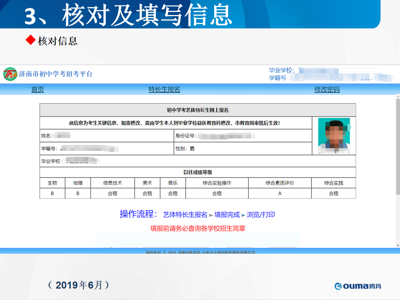This screenshot has width=400, height=300.
Task: Click the 音乐 column header
Action: (x=172, y=183)
